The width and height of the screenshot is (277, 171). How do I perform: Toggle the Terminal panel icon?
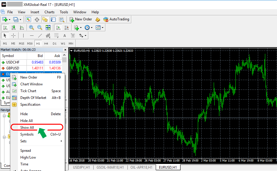(53, 19)
